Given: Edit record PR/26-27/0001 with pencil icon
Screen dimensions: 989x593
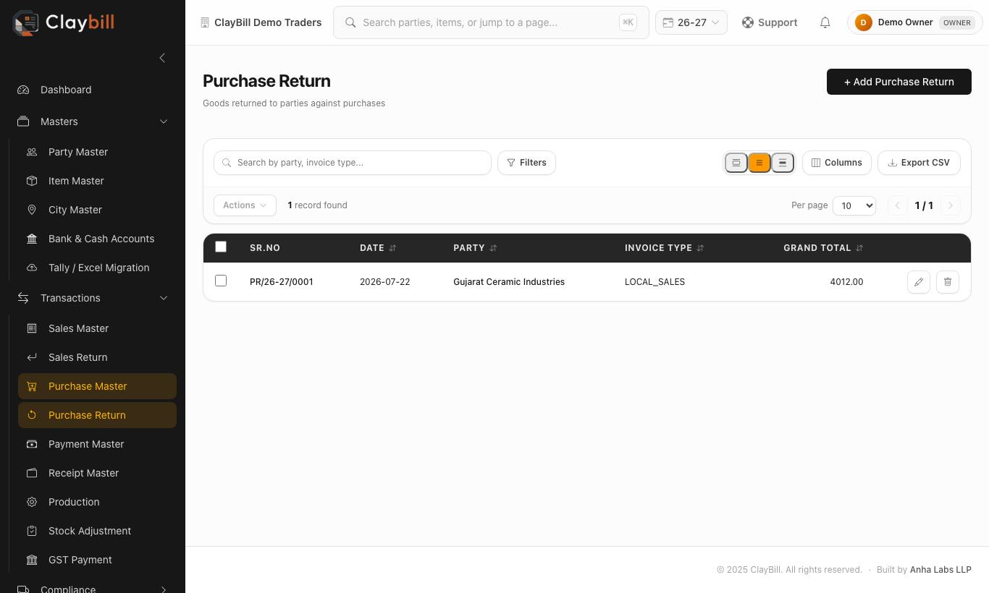Looking at the screenshot, I should coord(919,282).
